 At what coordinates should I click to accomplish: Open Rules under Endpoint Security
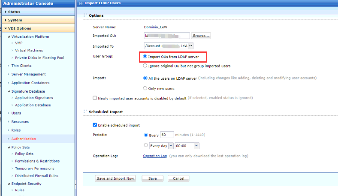(20, 190)
